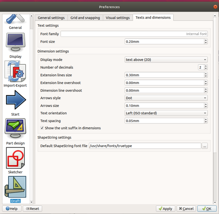
Task: Uncheck Show the unit suffix in dimensions
Action: pos(42,128)
